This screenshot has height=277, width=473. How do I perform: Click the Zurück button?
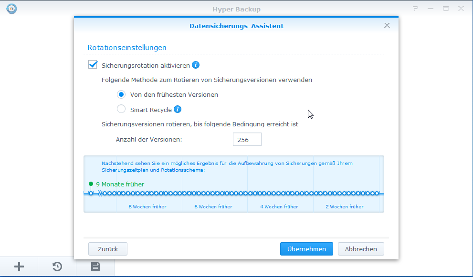tap(108, 249)
